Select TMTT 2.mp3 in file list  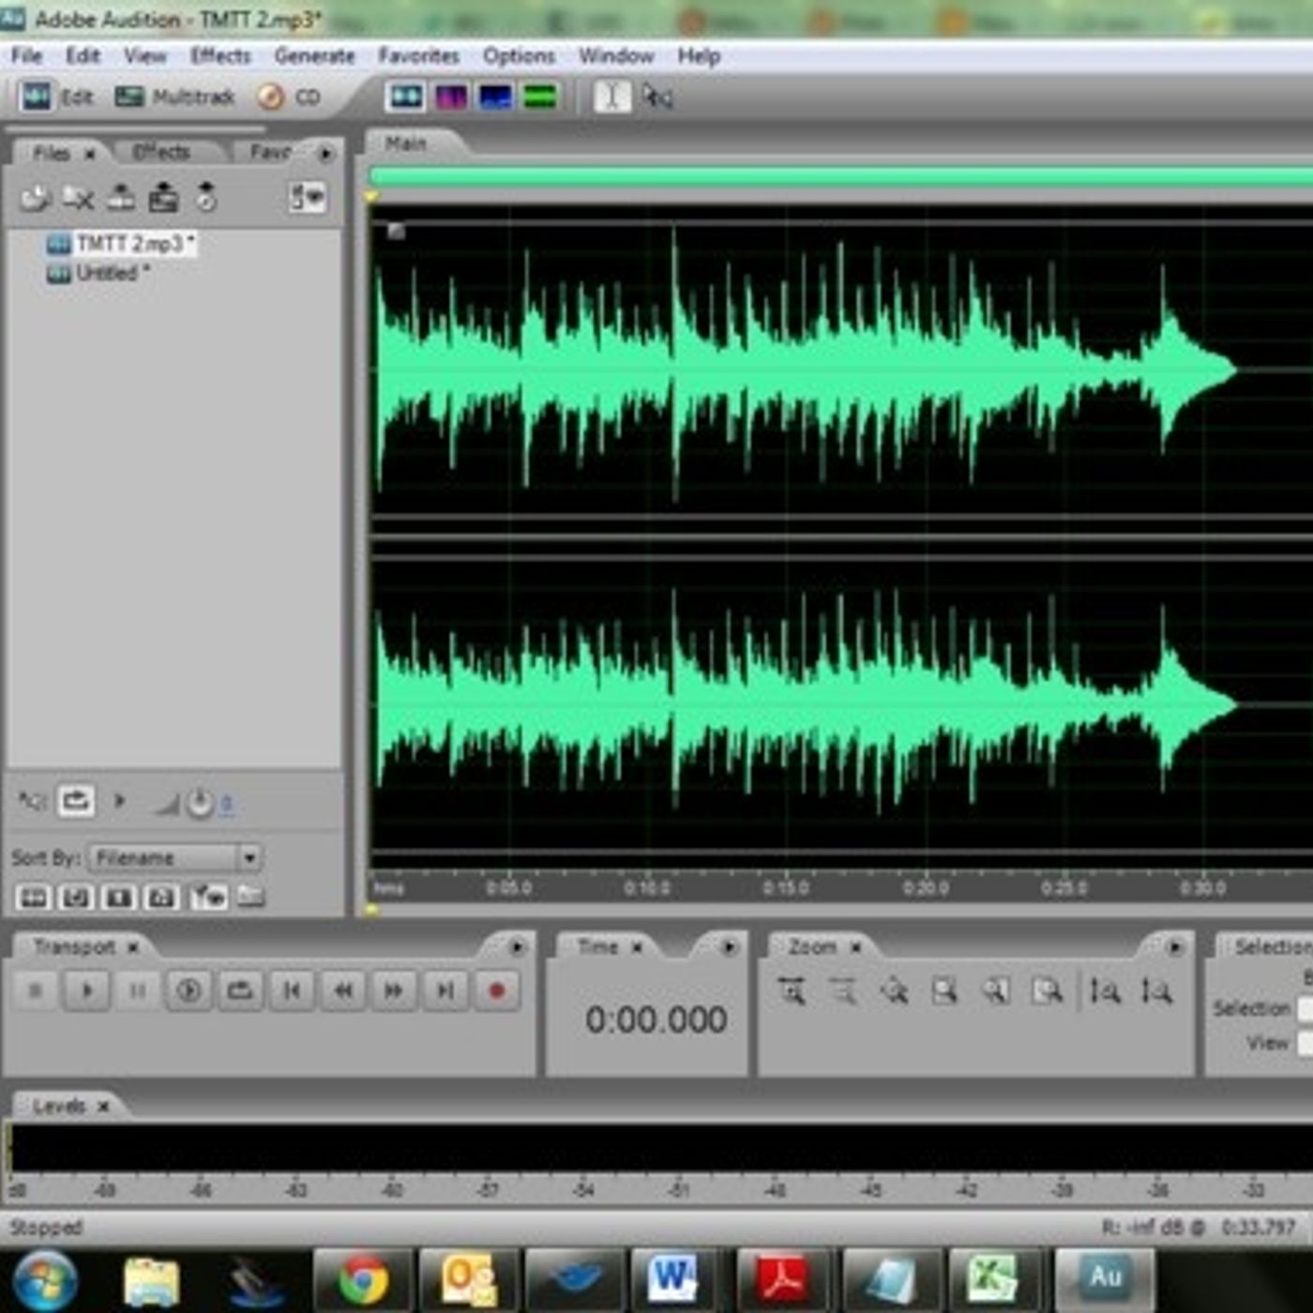[120, 244]
